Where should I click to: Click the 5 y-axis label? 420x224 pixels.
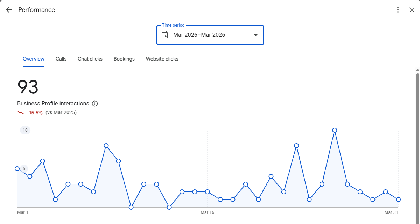coord(24,169)
